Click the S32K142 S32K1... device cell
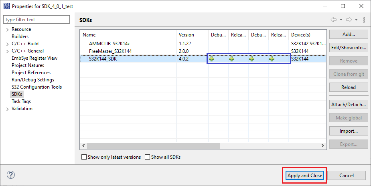 308,44
